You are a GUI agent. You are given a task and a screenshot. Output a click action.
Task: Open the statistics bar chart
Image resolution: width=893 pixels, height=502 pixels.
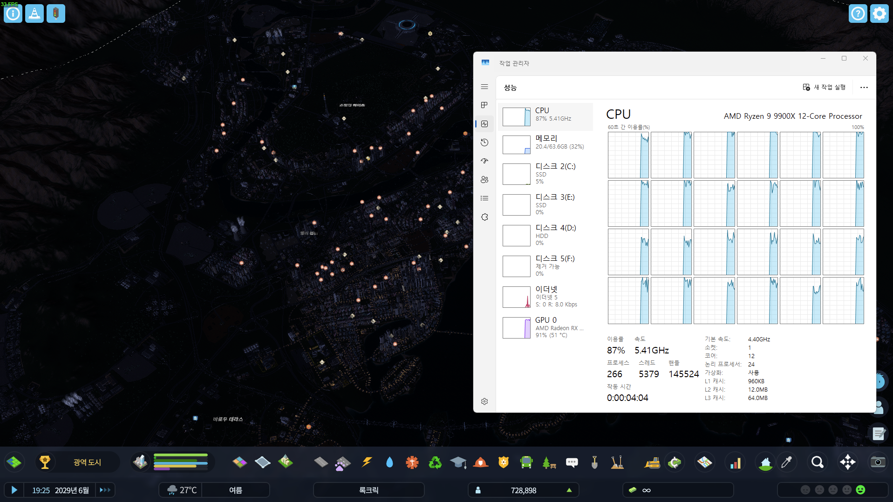tap(736, 462)
